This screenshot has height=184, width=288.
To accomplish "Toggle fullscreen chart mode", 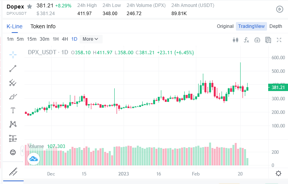I will [279, 40].
